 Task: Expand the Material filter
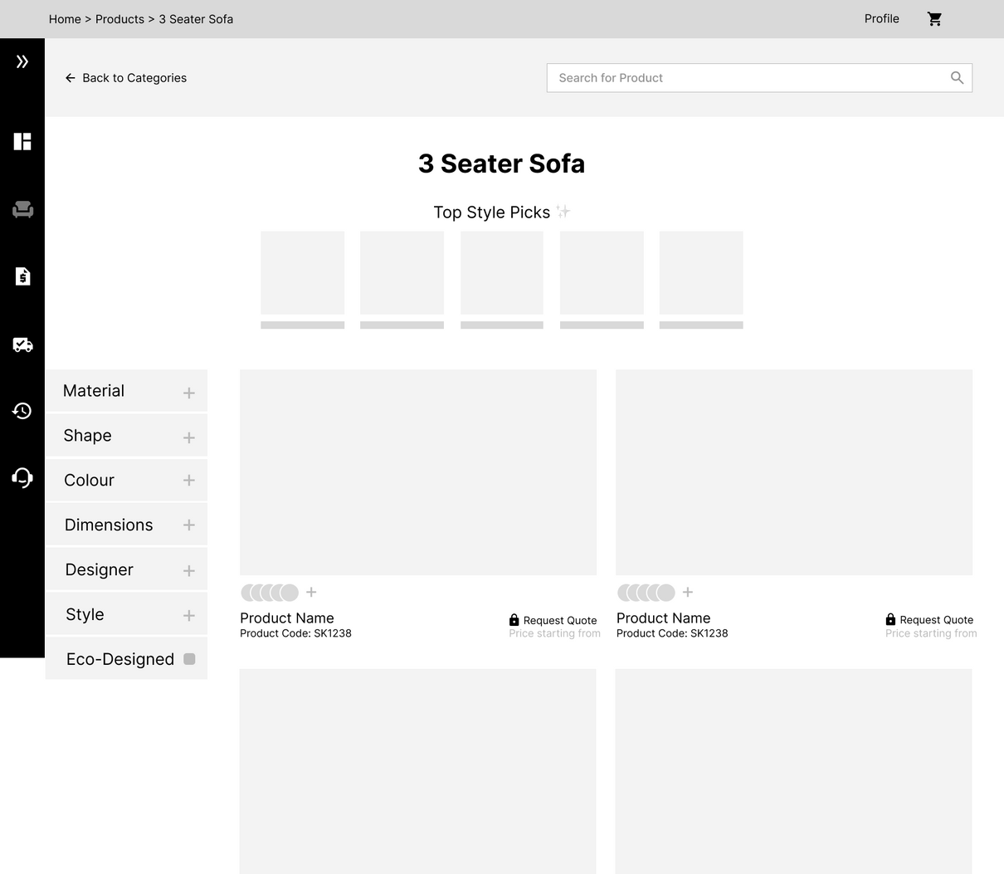coord(189,393)
